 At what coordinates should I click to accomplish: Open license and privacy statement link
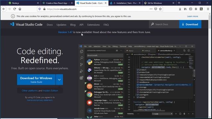(40, 100)
